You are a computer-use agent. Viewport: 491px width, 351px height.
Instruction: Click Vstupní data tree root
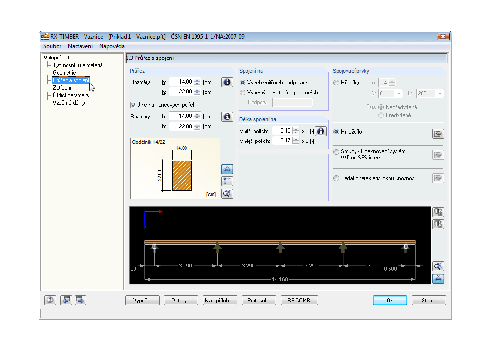[x=58, y=58]
